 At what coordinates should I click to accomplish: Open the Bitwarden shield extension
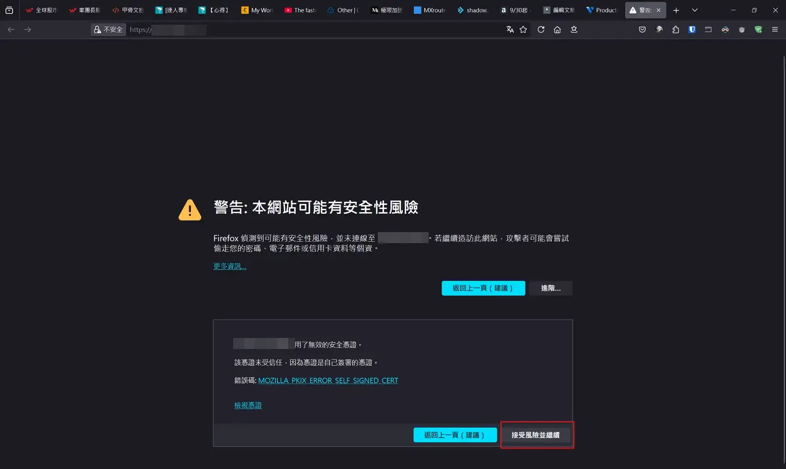pyautogui.click(x=692, y=30)
